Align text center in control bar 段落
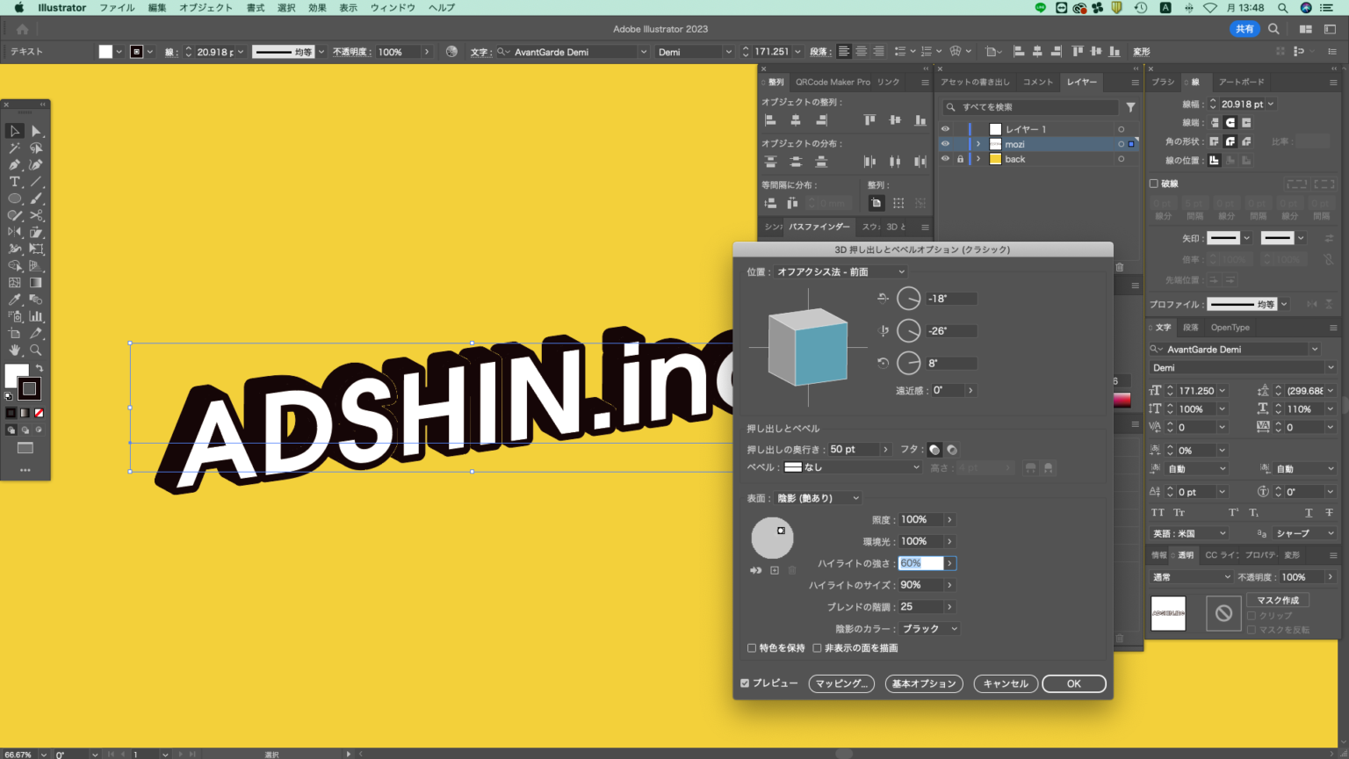1349x759 pixels. click(861, 52)
